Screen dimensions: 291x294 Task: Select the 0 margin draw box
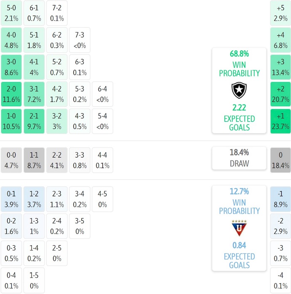(x=280, y=160)
